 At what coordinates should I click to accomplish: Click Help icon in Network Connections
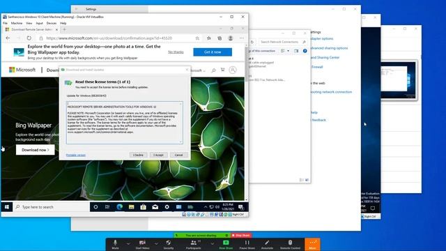coord(305,51)
